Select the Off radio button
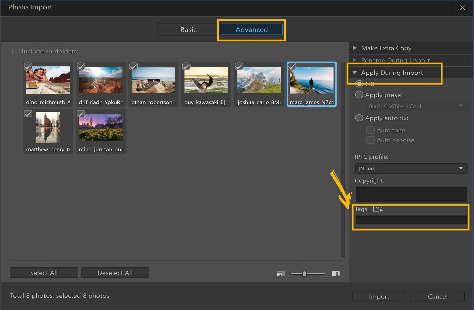The image size is (474, 310). tap(359, 84)
